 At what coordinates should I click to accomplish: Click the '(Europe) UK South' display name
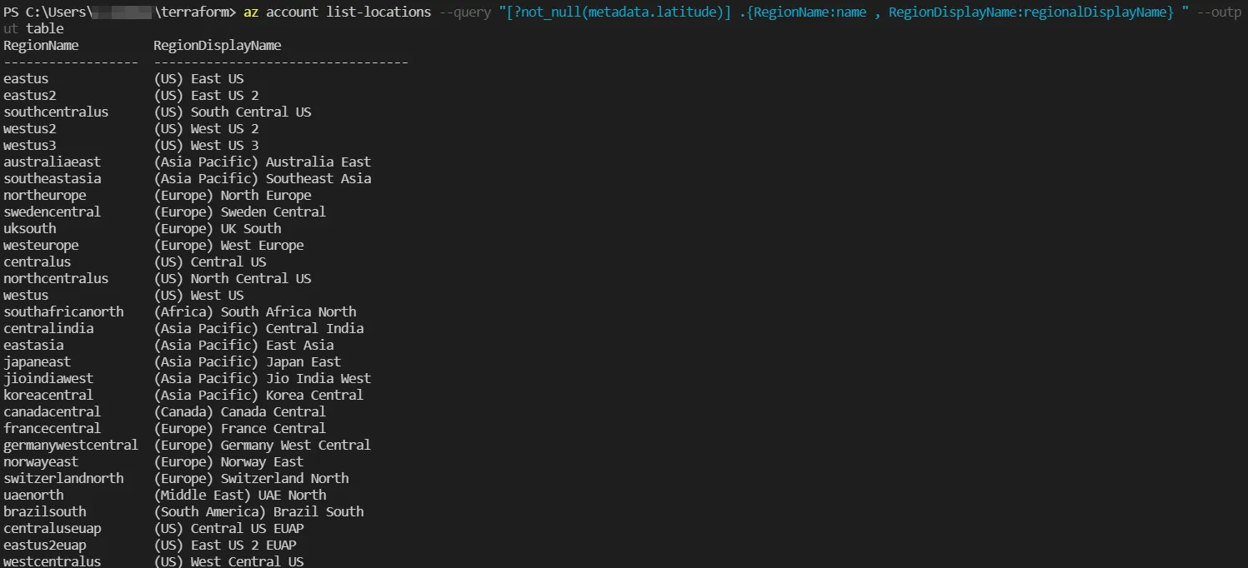point(218,229)
